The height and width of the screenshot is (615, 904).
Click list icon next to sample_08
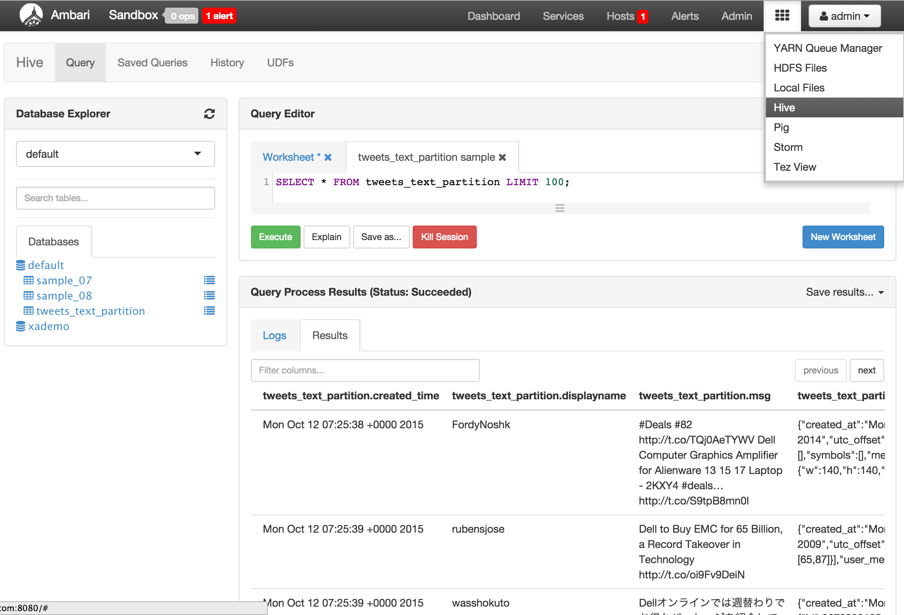(209, 296)
